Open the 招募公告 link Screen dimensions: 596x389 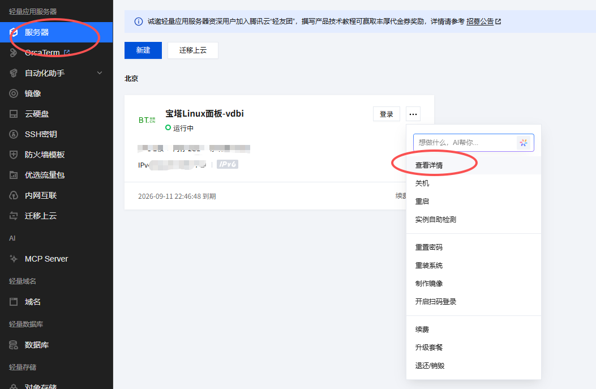(480, 22)
